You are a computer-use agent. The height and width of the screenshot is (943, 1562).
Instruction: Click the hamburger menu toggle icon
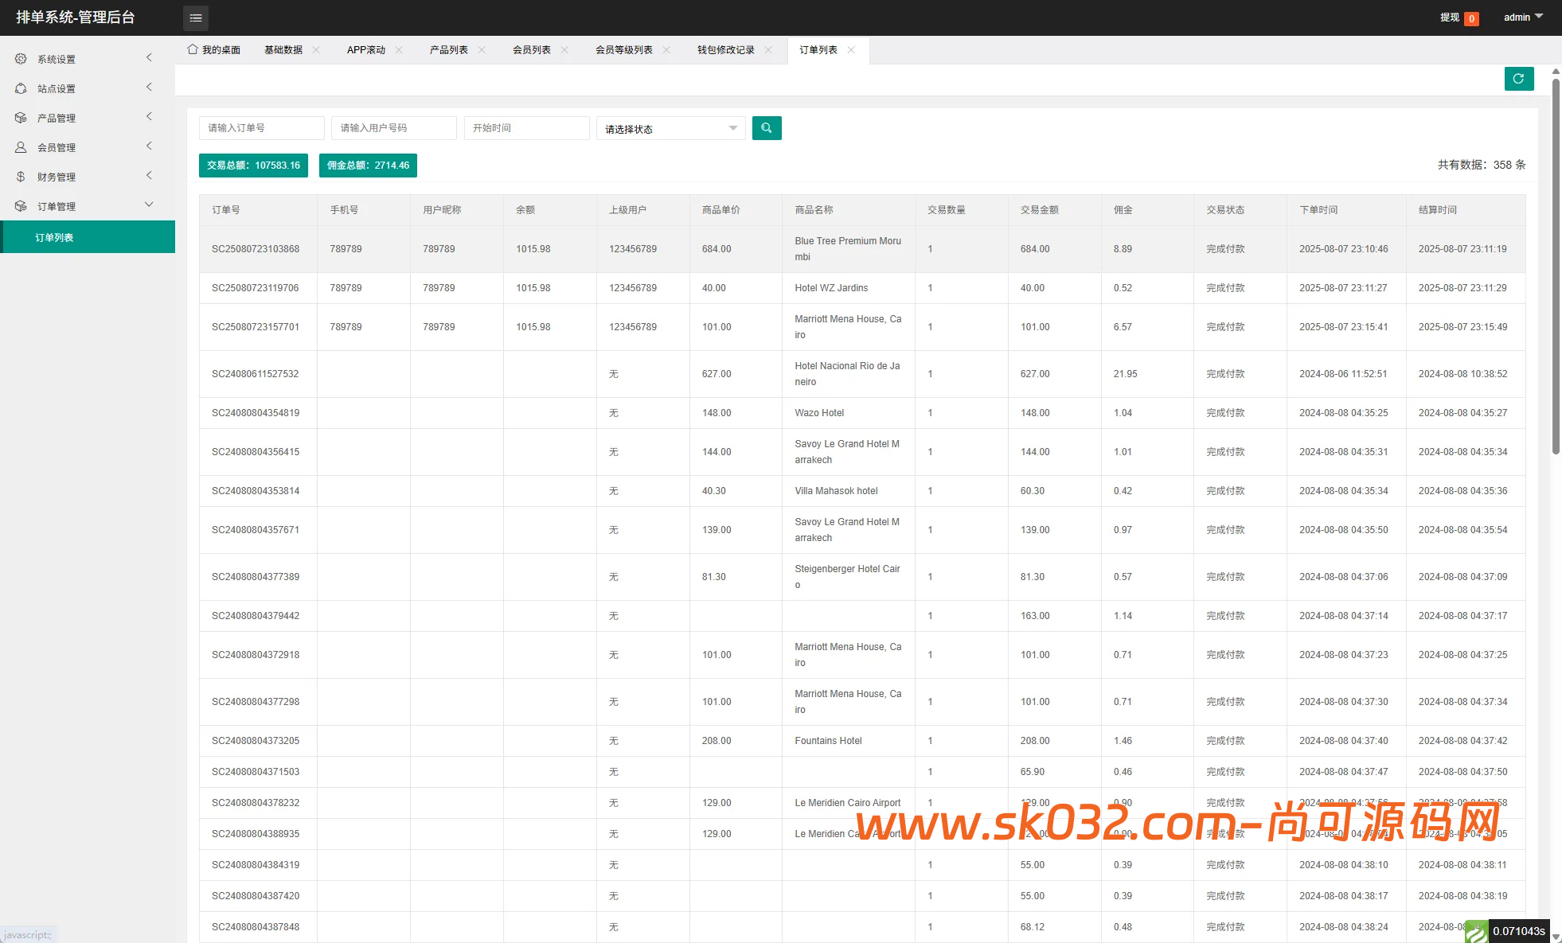click(195, 18)
